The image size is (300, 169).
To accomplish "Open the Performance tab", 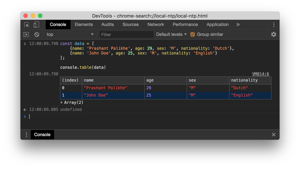I will coord(185,25).
